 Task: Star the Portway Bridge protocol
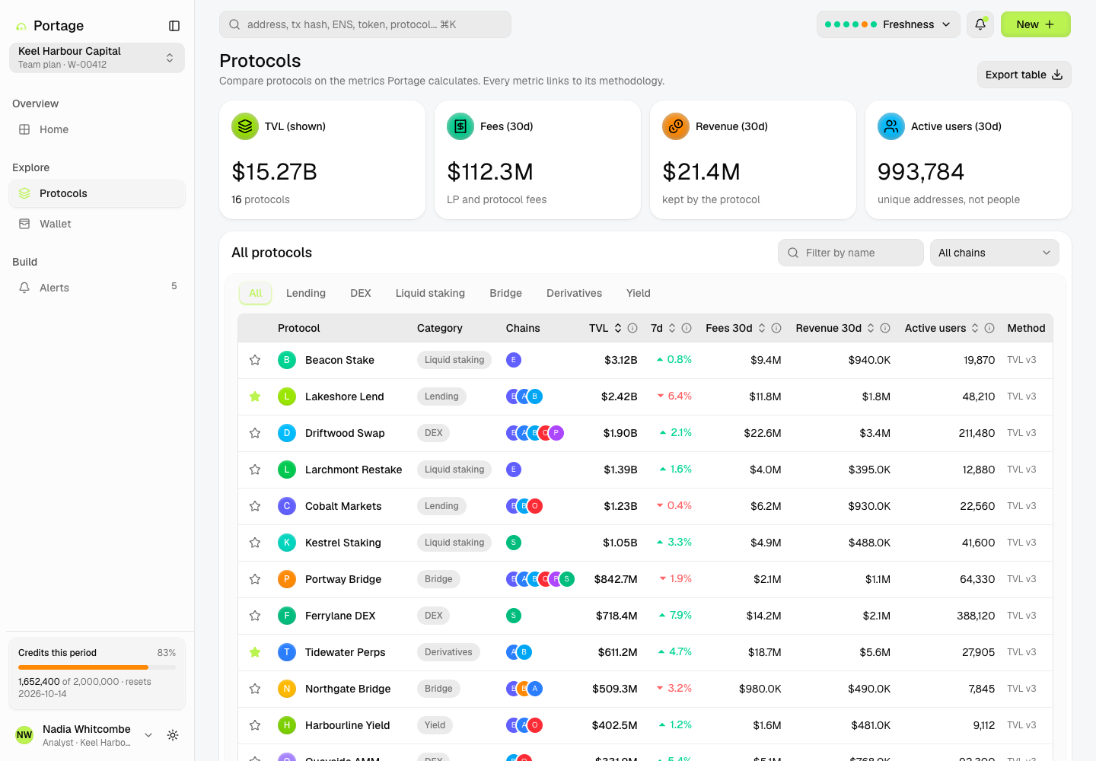click(x=255, y=579)
